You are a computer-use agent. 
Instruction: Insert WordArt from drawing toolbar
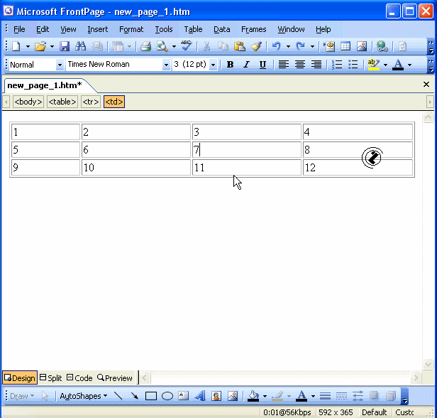coord(200,396)
